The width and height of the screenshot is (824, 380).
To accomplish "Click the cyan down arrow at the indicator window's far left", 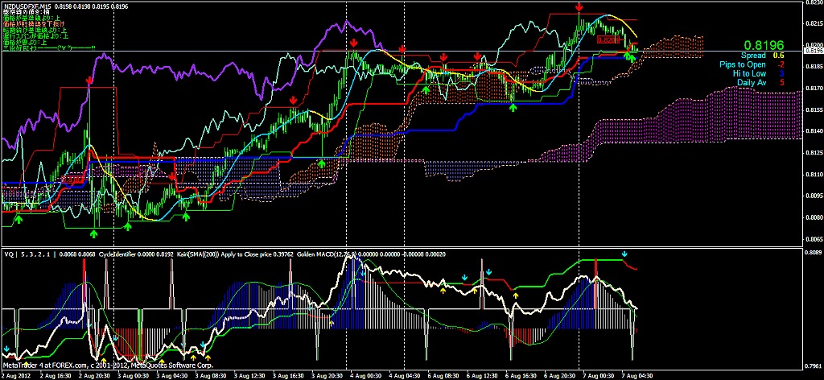I will tap(7, 350).
